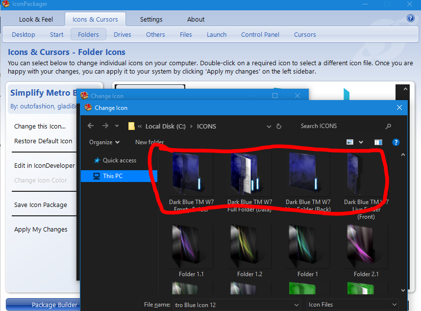Click the folder icon in the address bar
The width and height of the screenshot is (421, 311).
(x=131, y=126)
